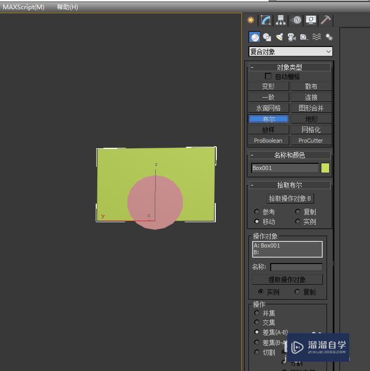Open the 复合对象 category dropdown
This screenshot has width=370, height=371.
pos(291,52)
